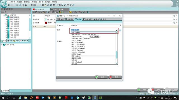Open the 文件(F) menu

(13, 2)
